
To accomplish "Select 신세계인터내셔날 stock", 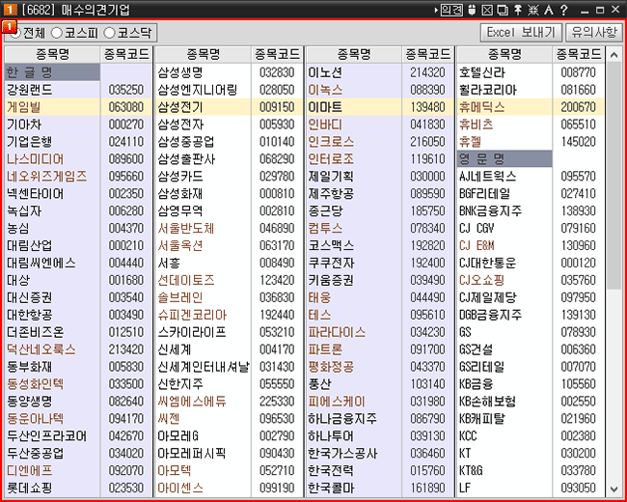I will click(x=204, y=367).
